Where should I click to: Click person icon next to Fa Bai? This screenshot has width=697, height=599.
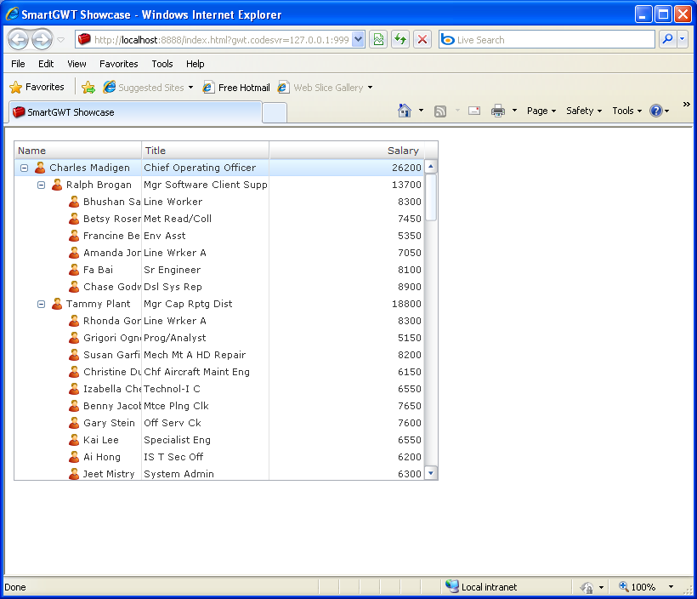[74, 270]
